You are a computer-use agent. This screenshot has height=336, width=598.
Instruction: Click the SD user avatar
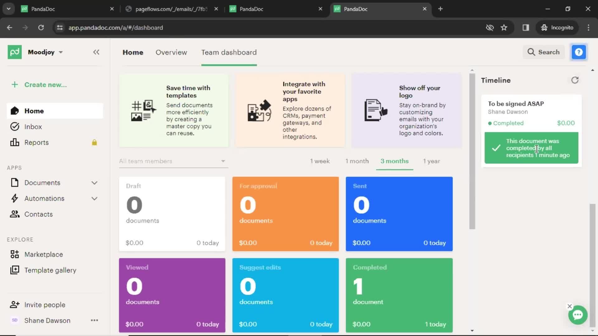point(15,320)
